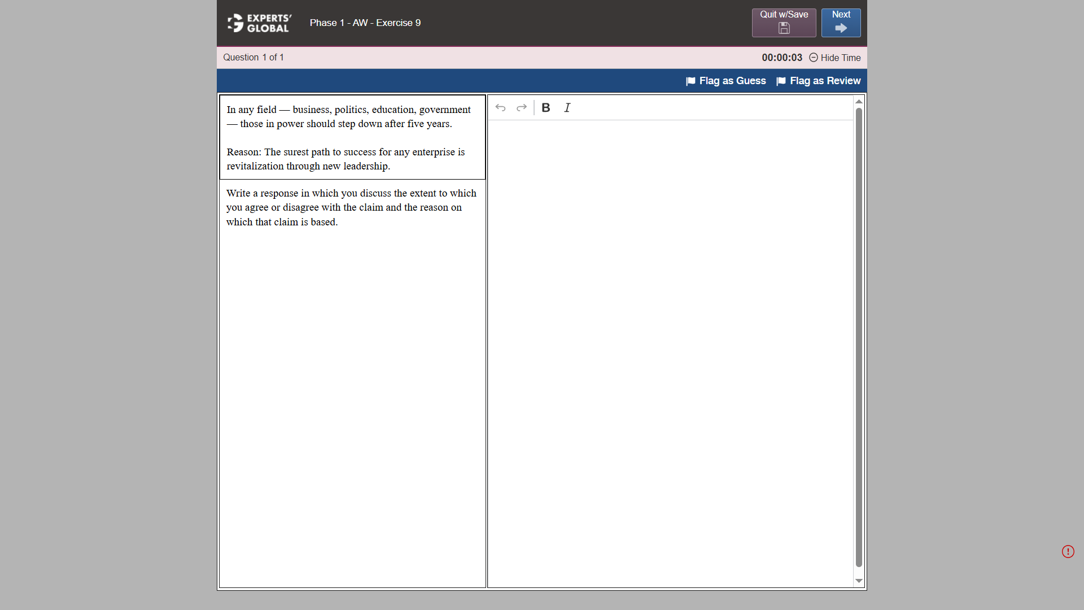This screenshot has height=610, width=1084.
Task: Click the undo arrow in editor toolbar
Action: click(x=500, y=107)
